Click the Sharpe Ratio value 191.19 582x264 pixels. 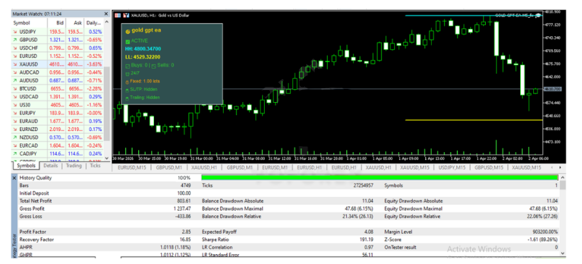coord(367,240)
